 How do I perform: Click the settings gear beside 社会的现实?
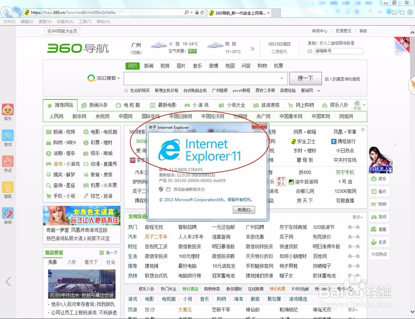pyautogui.click(x=126, y=91)
